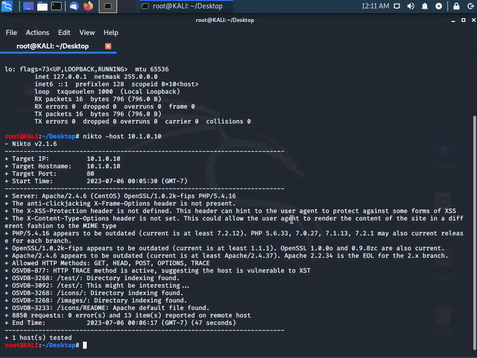Viewport: 477px width, 358px height.
Task: Maximize the terminal window
Action: pos(463,20)
